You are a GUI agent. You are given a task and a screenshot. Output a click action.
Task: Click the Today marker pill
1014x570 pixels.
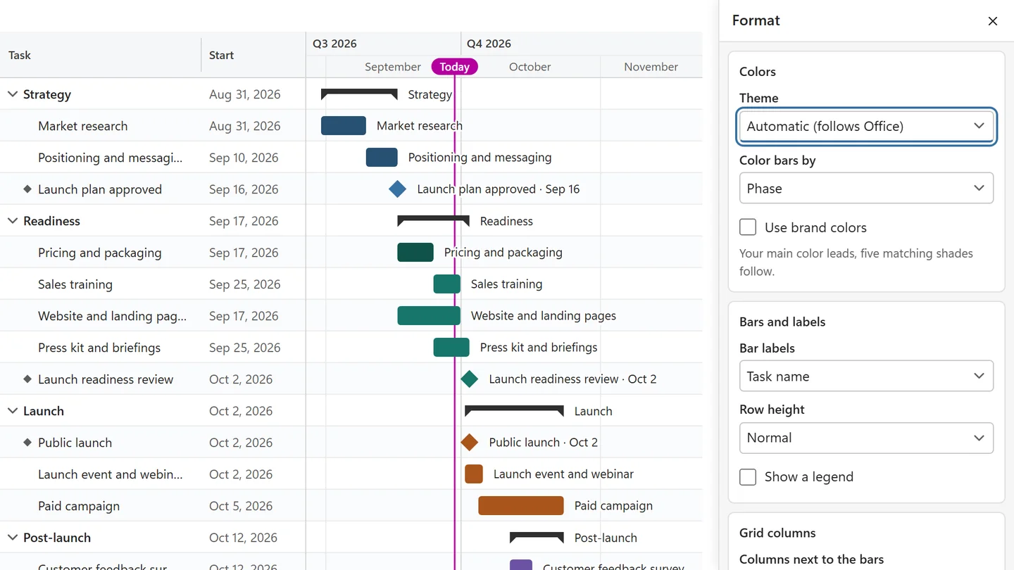coord(455,67)
